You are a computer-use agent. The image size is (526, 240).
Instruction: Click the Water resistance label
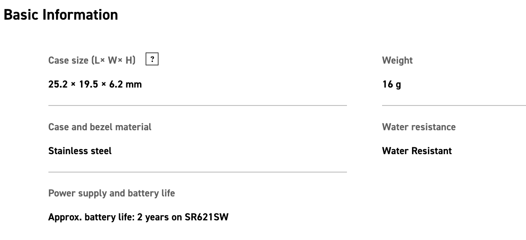[x=418, y=127]
